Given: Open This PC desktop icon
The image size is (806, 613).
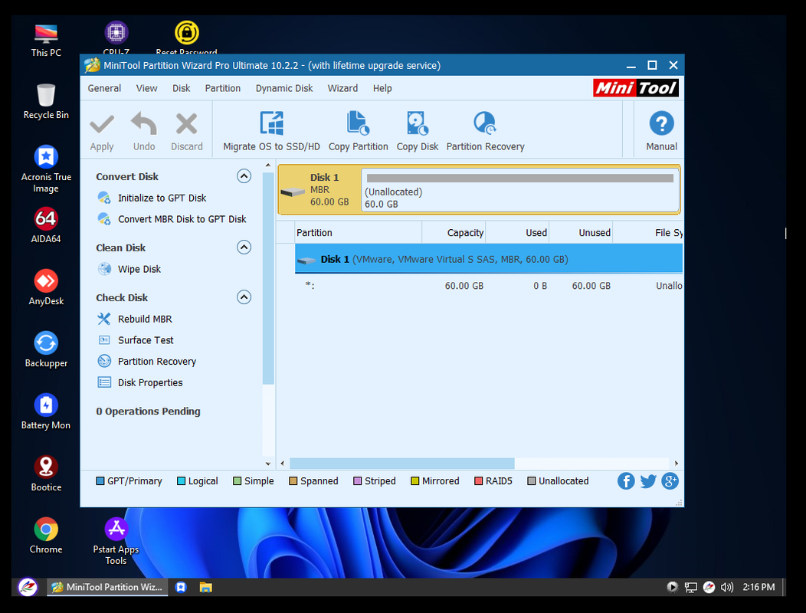Looking at the screenshot, I should (x=46, y=40).
